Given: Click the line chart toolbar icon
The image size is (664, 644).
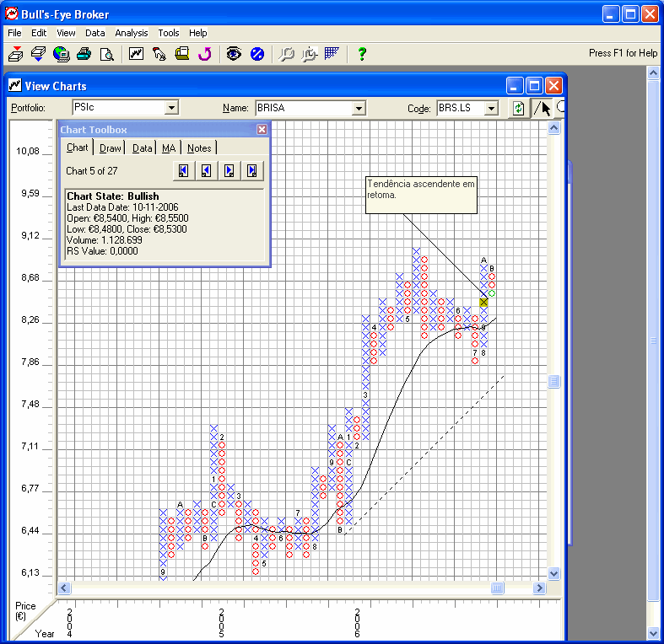Looking at the screenshot, I should pyautogui.click(x=136, y=54).
